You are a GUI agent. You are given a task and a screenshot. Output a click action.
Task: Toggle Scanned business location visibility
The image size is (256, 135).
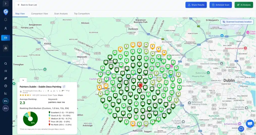click(237, 22)
